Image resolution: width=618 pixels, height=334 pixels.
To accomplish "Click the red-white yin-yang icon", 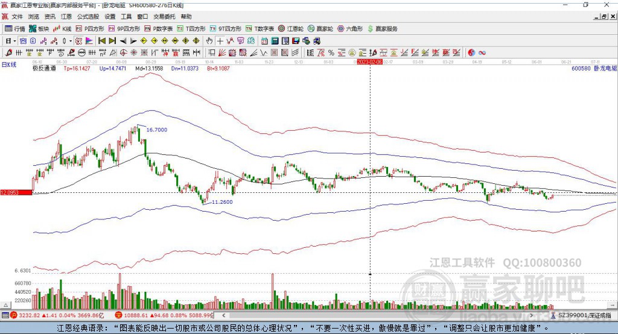I will click(471, 52).
